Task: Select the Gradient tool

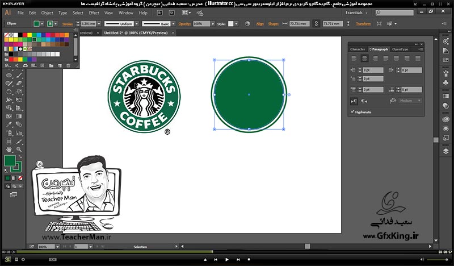Action: [x=19, y=117]
